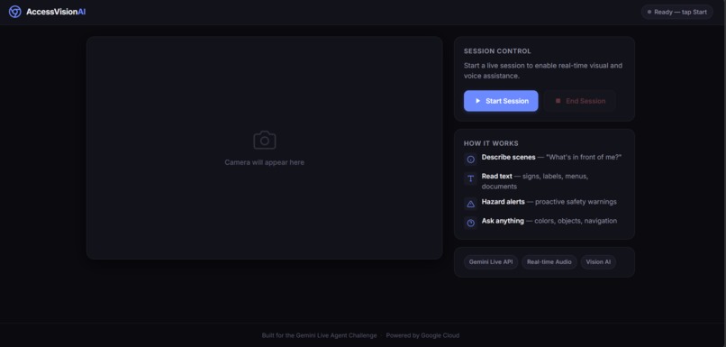Screen dimensions: 726x347
Task: Click the Describe scenes info icon
Action: 470,160
